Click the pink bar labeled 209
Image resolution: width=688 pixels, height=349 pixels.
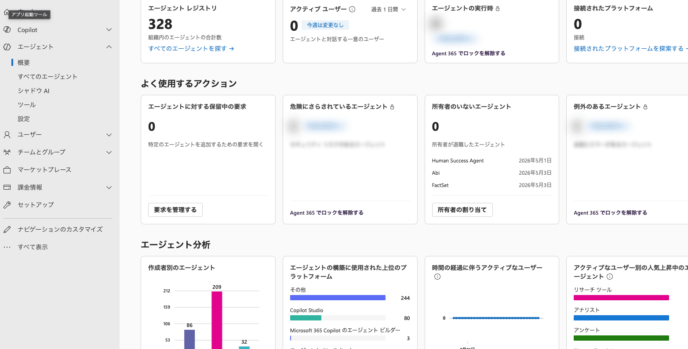click(217, 320)
